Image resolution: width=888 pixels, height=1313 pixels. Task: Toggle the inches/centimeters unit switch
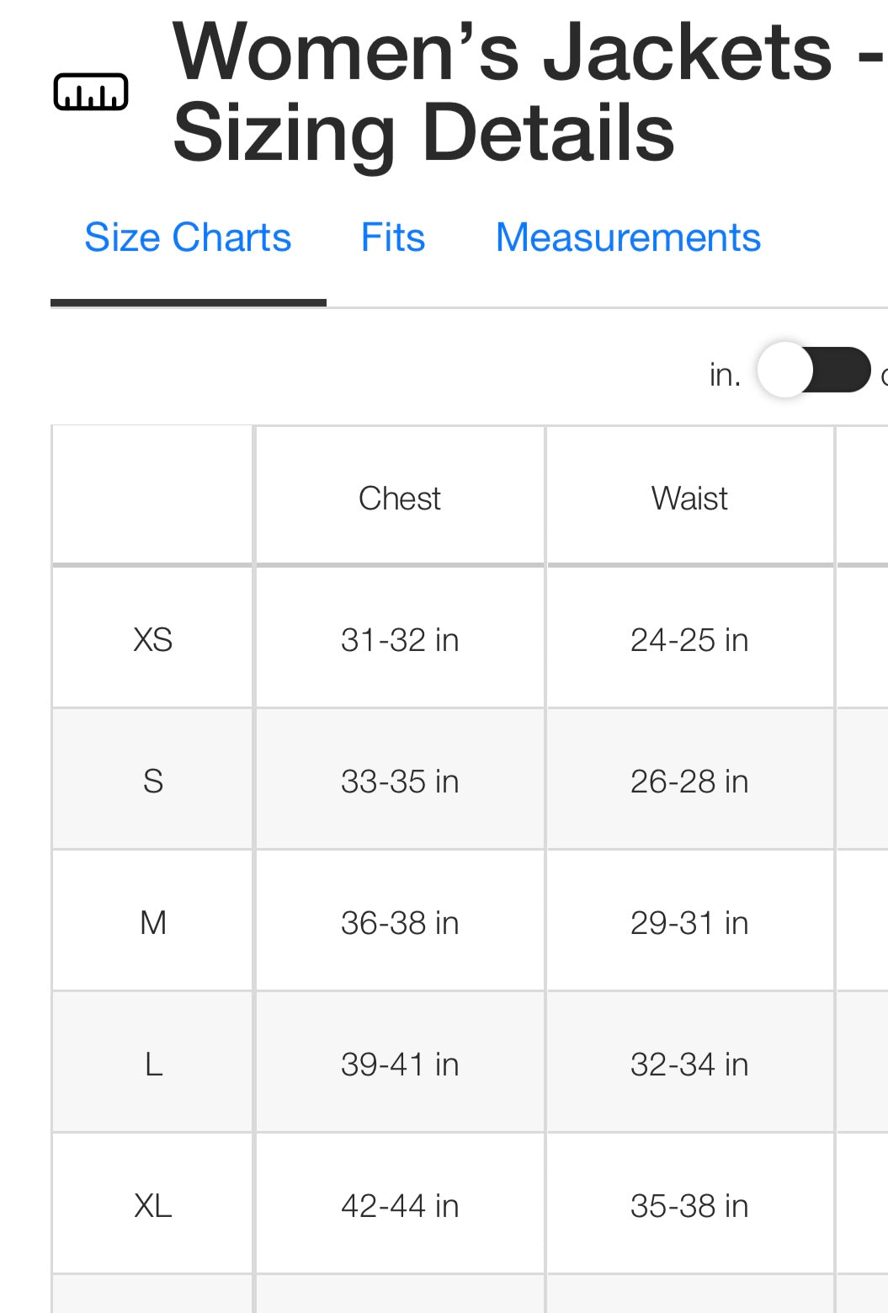point(813,370)
